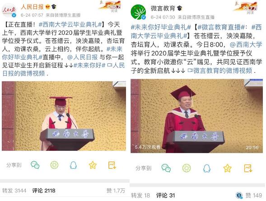Open hashtag #西南大学云毕业典礼# in left post

[x=70, y=24]
